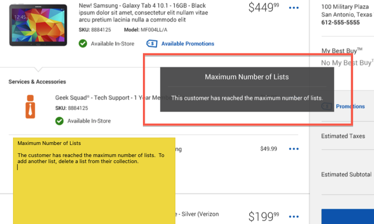Click the Available Promotions price-tag icon

coord(152,44)
